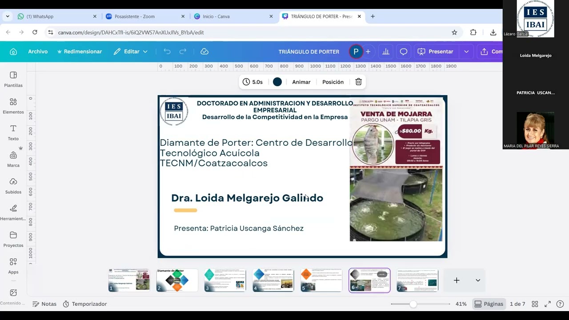Viewport: 569px width, 320px height.
Task: Open browser downloads icon
Action: coord(493,32)
